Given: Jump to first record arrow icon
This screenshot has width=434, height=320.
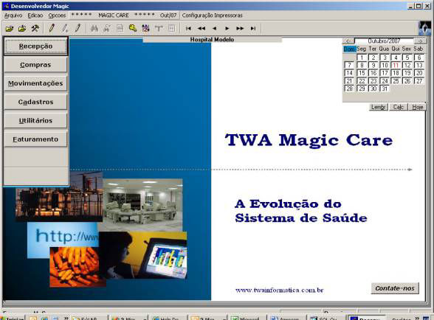Looking at the screenshot, I should 188,28.
